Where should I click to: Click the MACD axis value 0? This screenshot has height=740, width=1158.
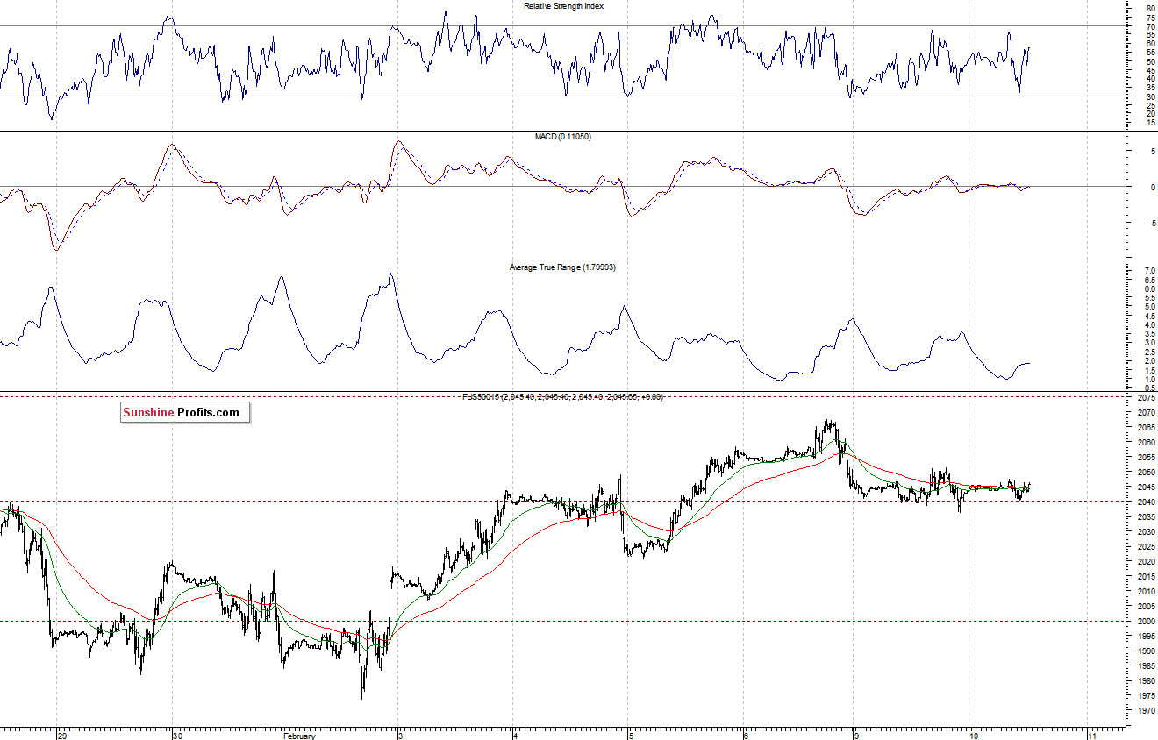[1153, 187]
